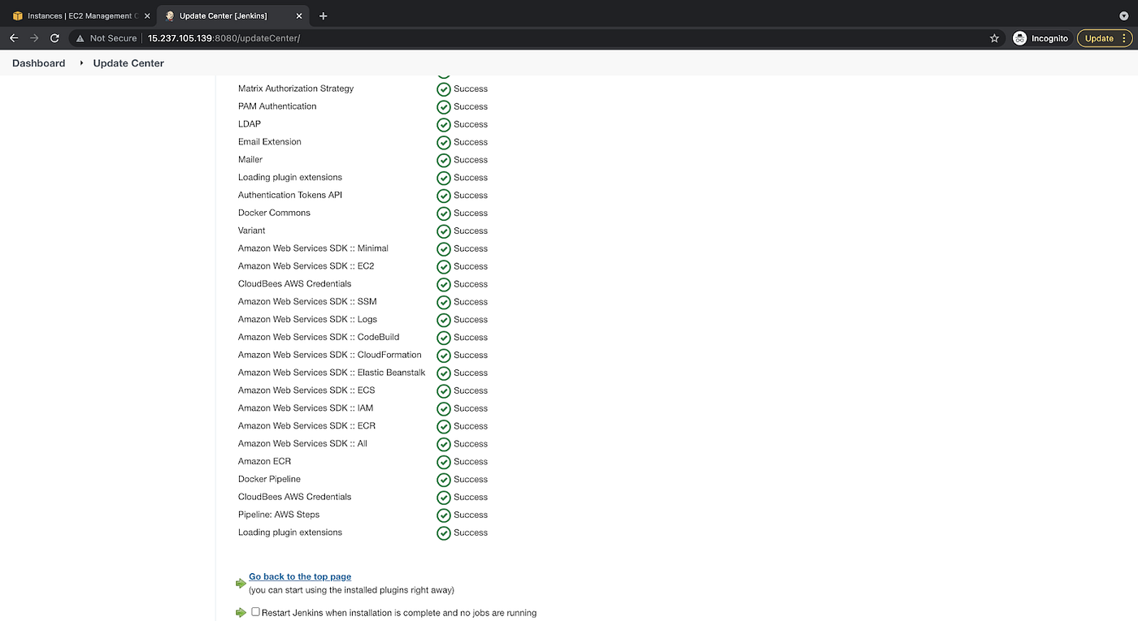Click the Success label in the Variant row
The width and height of the screenshot is (1138, 621).
(x=471, y=231)
